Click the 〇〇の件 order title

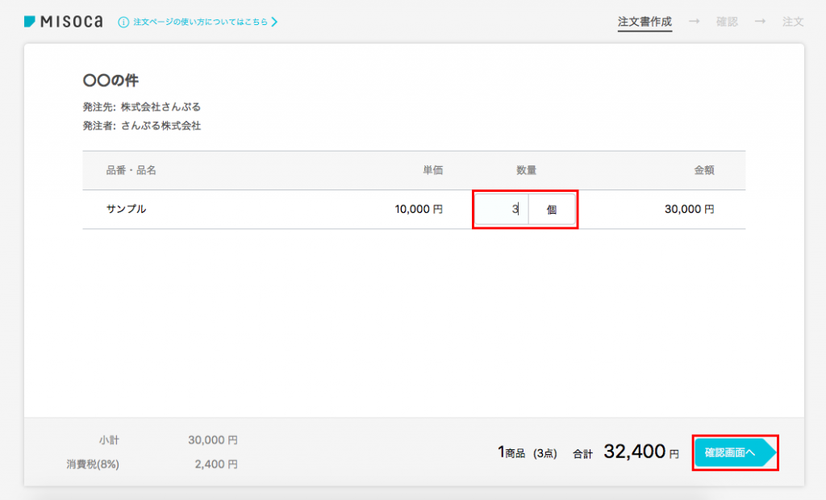[x=111, y=80]
